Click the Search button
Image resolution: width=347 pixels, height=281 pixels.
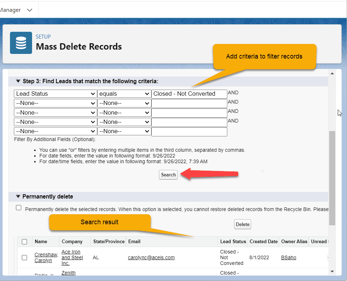coord(168,175)
